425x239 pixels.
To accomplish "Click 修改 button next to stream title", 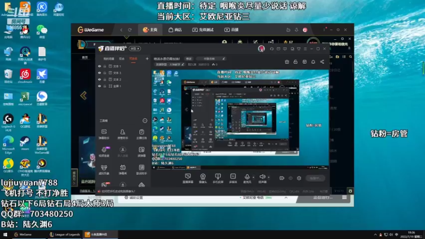I will click(189, 58).
